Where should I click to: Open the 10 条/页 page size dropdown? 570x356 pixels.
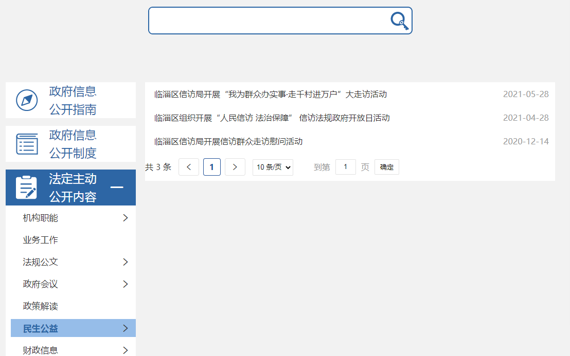pyautogui.click(x=273, y=167)
